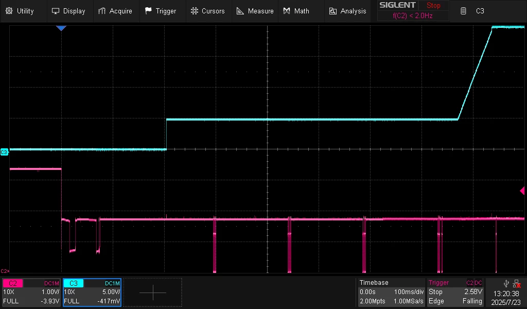Click the 13:20:38 clock display

point(506,294)
